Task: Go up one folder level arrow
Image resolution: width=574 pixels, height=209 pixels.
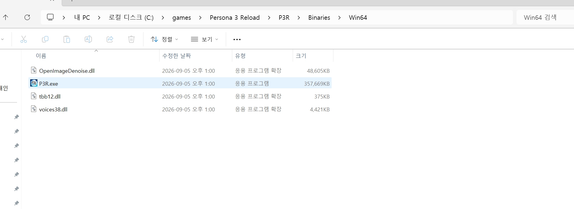Action: 6,17
